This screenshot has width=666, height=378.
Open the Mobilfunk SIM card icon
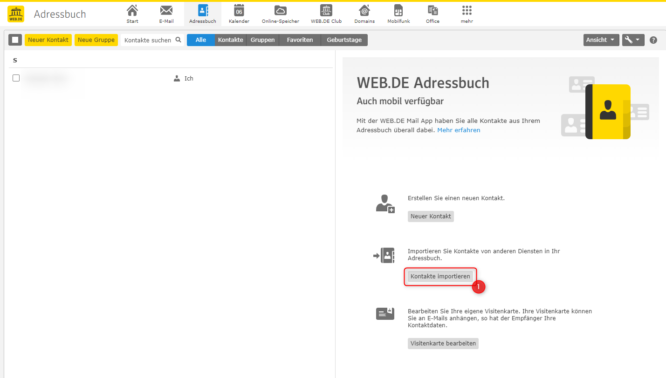click(398, 11)
